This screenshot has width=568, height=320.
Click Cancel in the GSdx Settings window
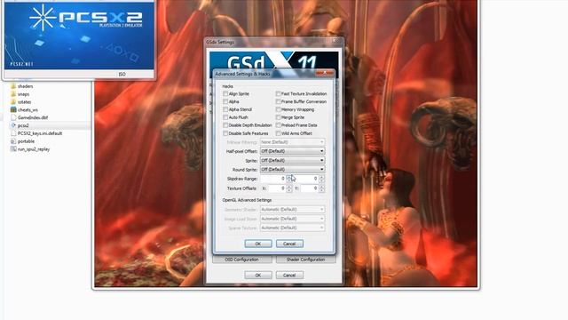[289, 276]
